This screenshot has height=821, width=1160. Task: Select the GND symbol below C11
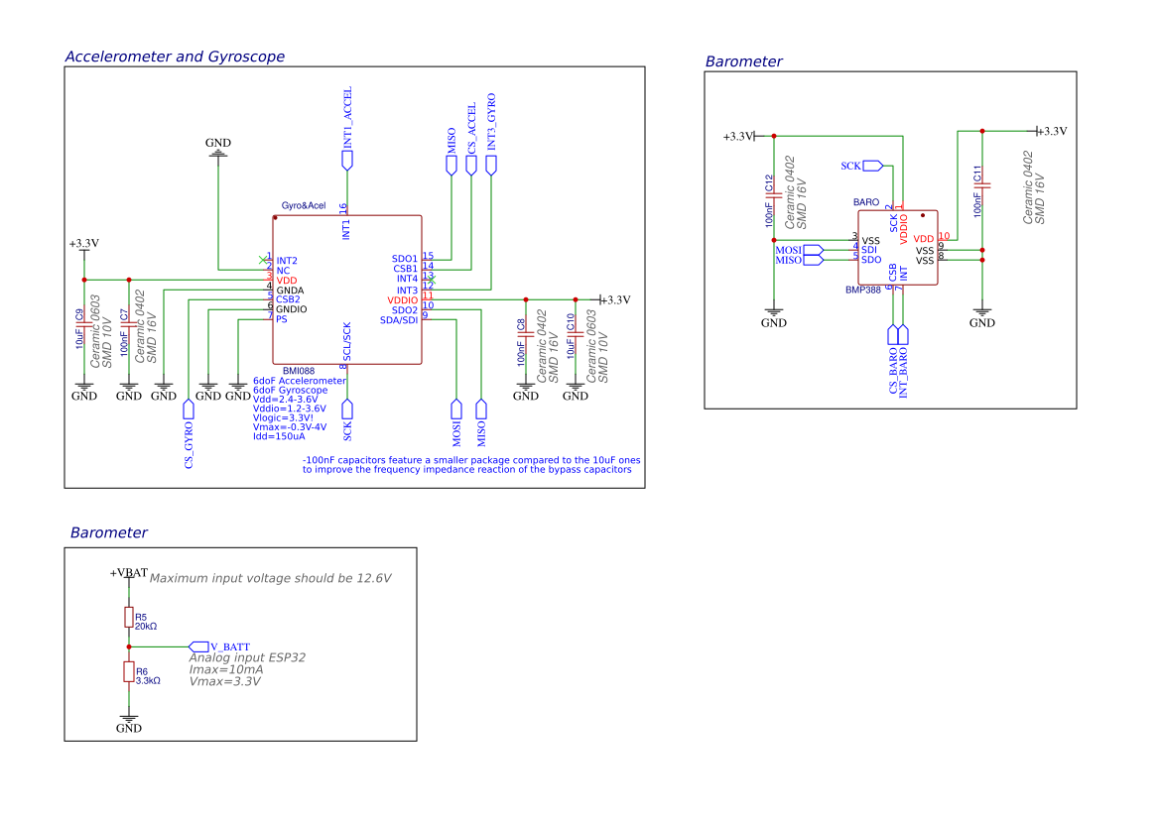[982, 317]
